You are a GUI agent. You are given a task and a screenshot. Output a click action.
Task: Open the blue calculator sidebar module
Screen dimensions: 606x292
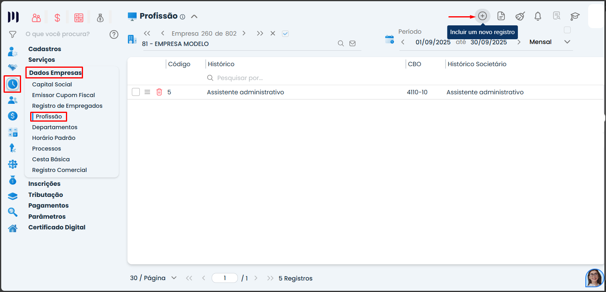tap(13, 132)
